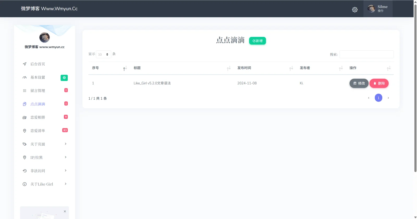Close the sidebar bottom card
Image resolution: width=417 pixels, height=219 pixels.
tap(65, 211)
